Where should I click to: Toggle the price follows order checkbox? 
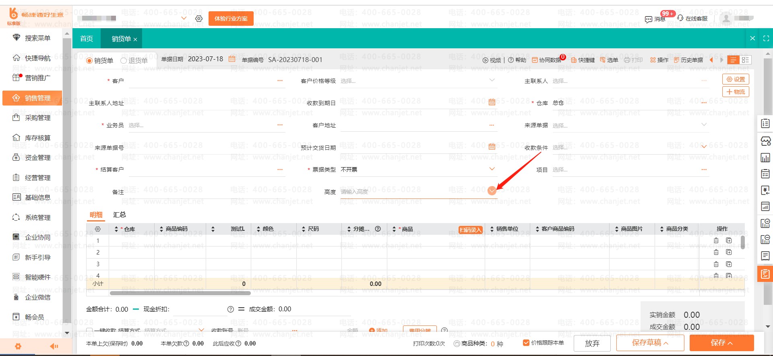(x=526, y=343)
